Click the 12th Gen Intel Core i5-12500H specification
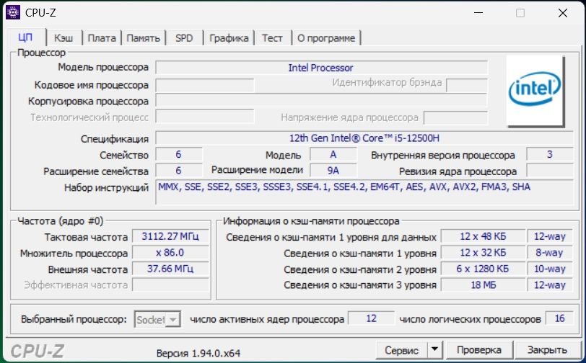586x363 pixels. click(x=364, y=138)
